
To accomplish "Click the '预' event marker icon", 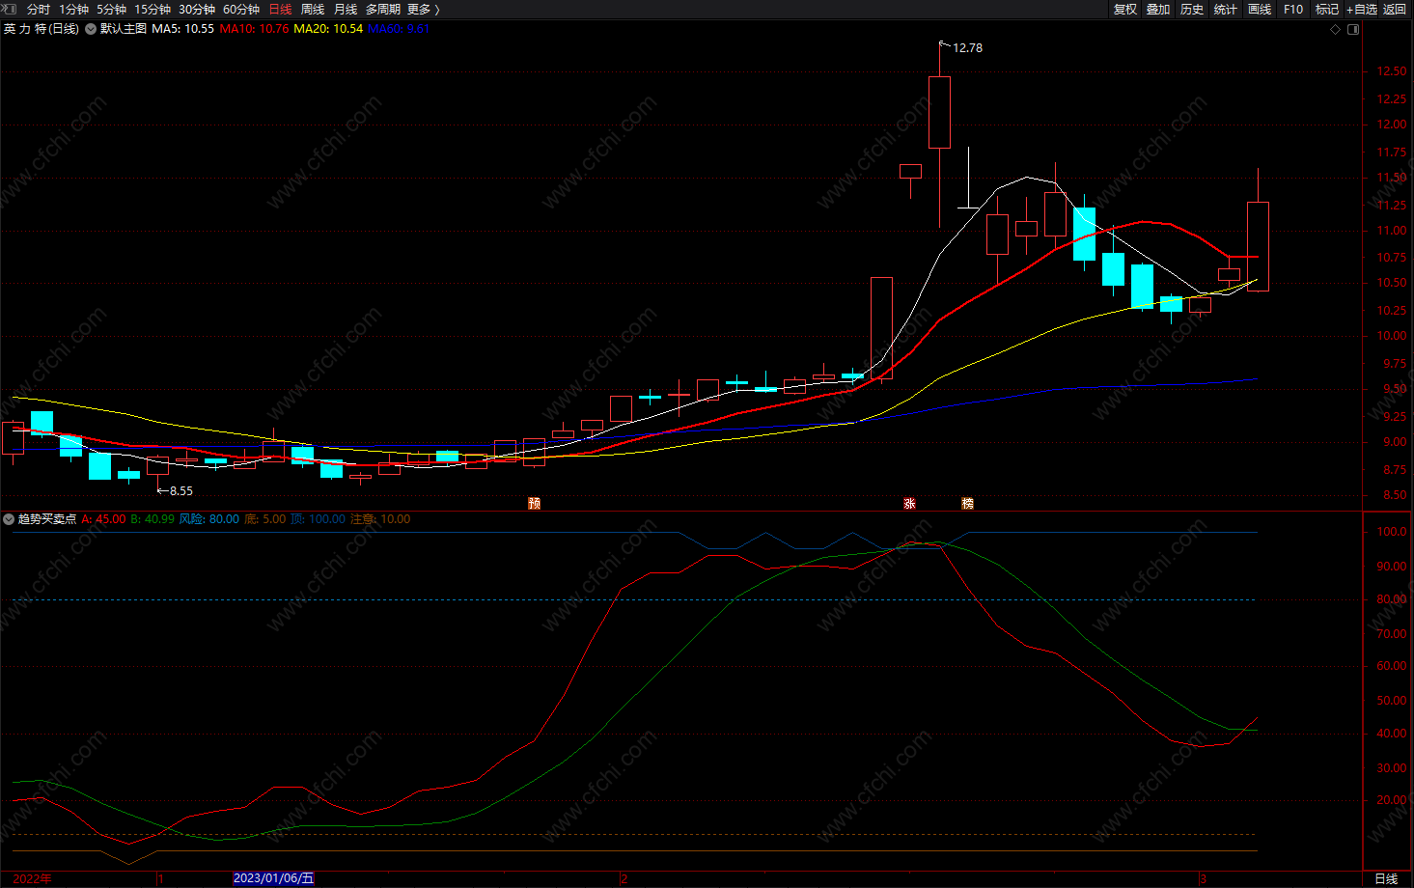I will 534,503.
